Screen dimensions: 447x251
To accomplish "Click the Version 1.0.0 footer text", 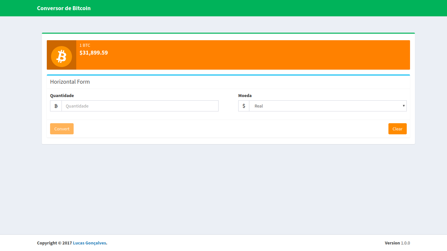I will click(x=397, y=243).
